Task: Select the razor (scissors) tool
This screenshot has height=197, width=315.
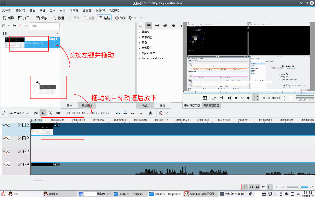Action: (x=50, y=113)
